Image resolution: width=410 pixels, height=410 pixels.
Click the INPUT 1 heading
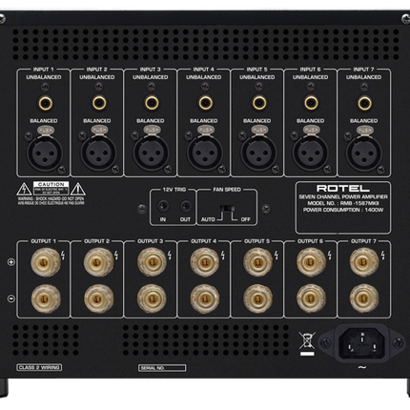[44, 70]
